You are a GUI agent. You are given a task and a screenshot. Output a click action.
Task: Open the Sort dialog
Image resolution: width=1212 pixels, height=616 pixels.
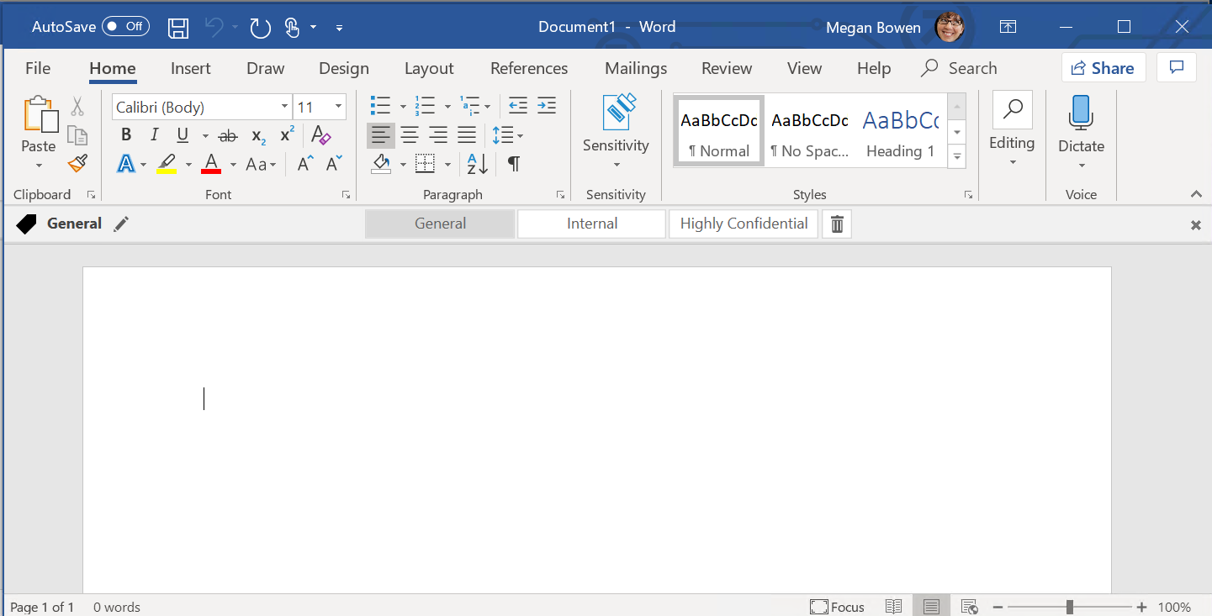(476, 164)
